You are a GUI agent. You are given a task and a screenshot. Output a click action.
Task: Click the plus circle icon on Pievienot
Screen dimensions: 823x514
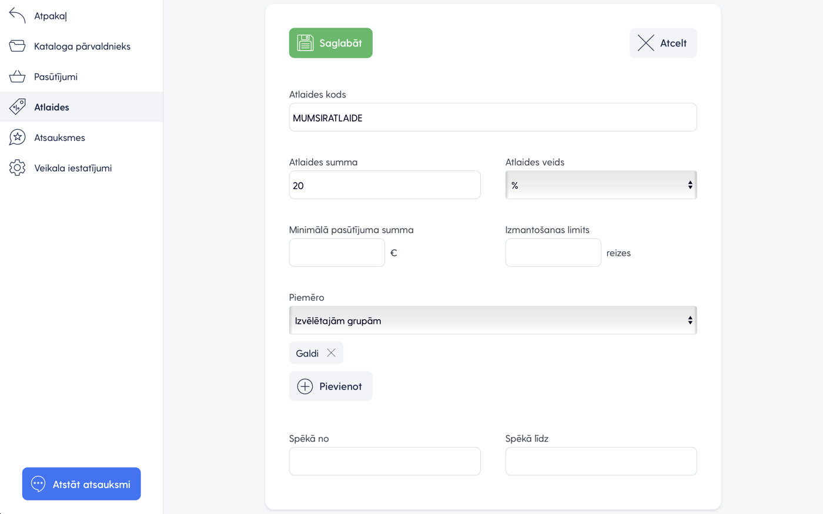coord(305,386)
